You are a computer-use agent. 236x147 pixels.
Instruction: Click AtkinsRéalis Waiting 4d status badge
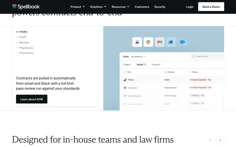click(197, 95)
